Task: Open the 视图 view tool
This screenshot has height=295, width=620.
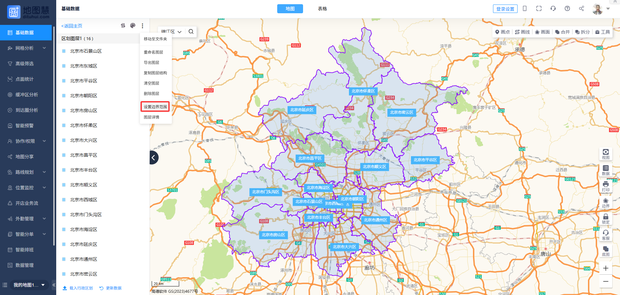Action: pos(605,154)
